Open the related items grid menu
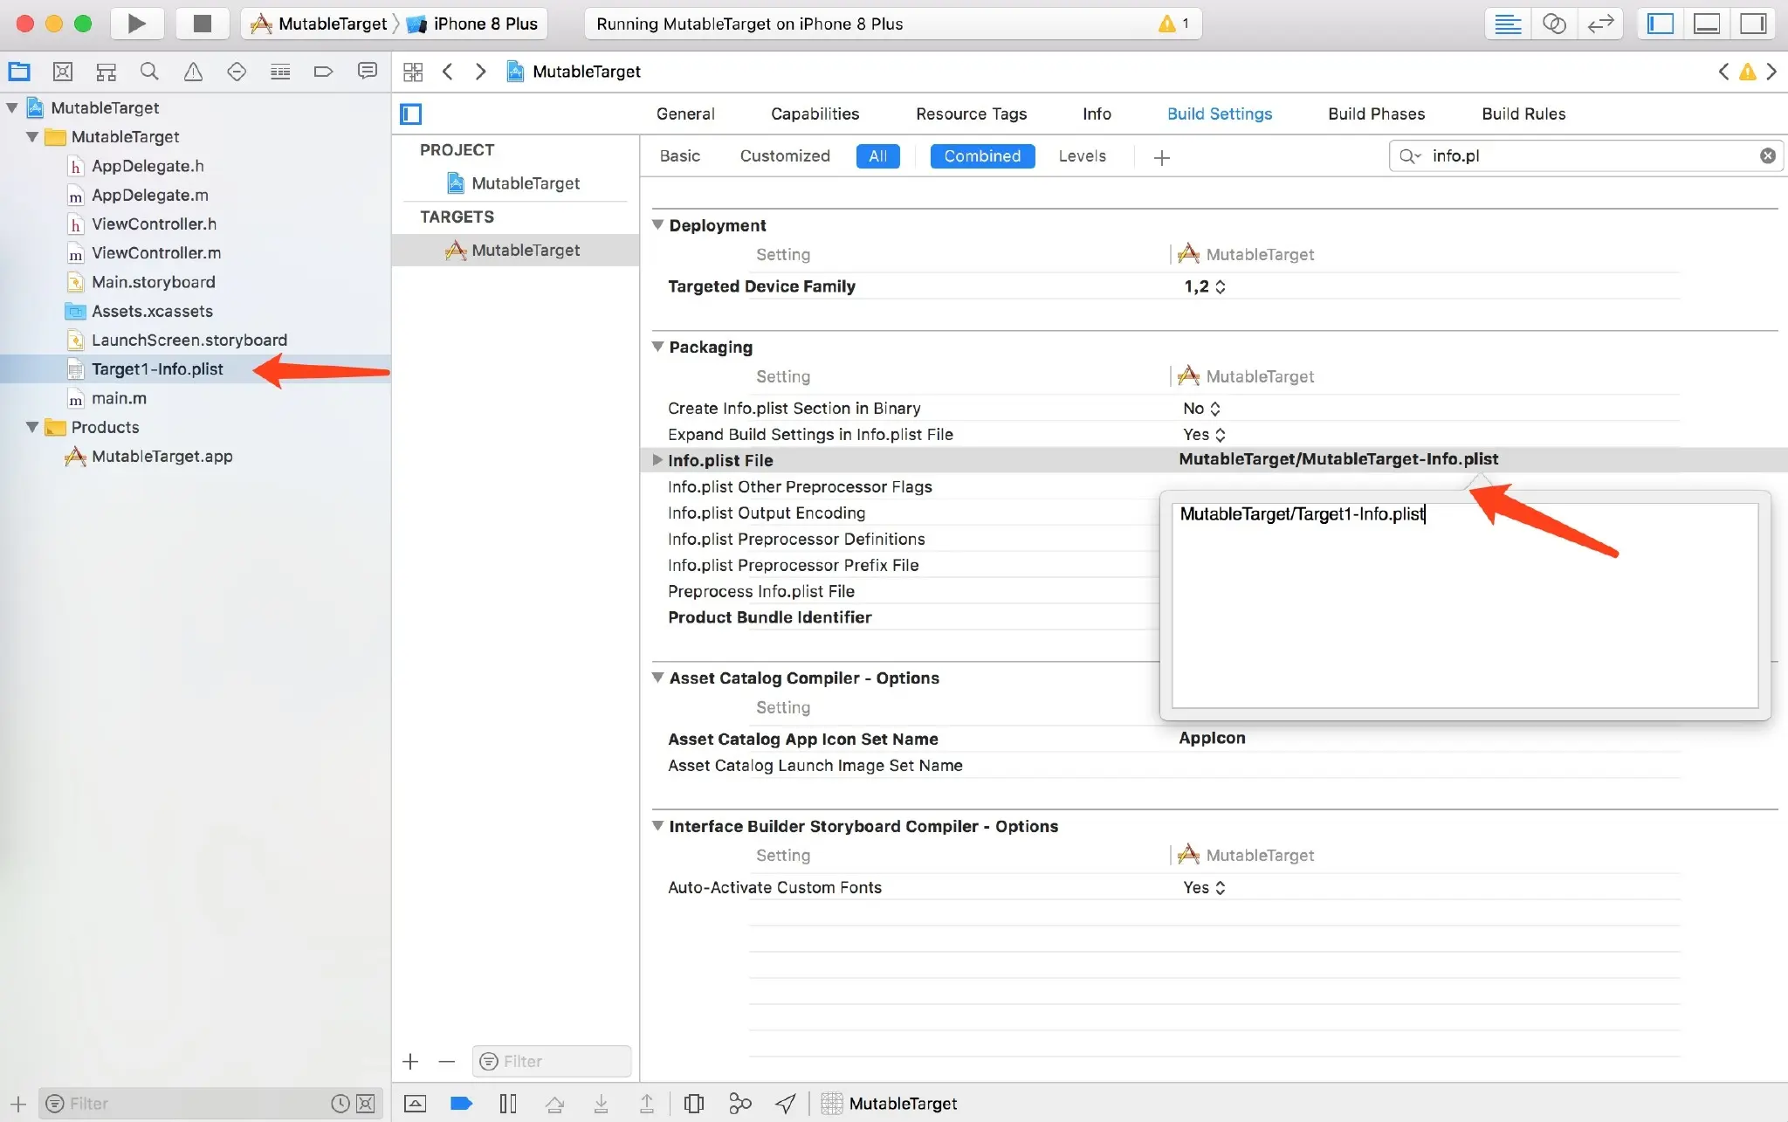Viewport: 1788px width, 1122px height. [x=413, y=72]
